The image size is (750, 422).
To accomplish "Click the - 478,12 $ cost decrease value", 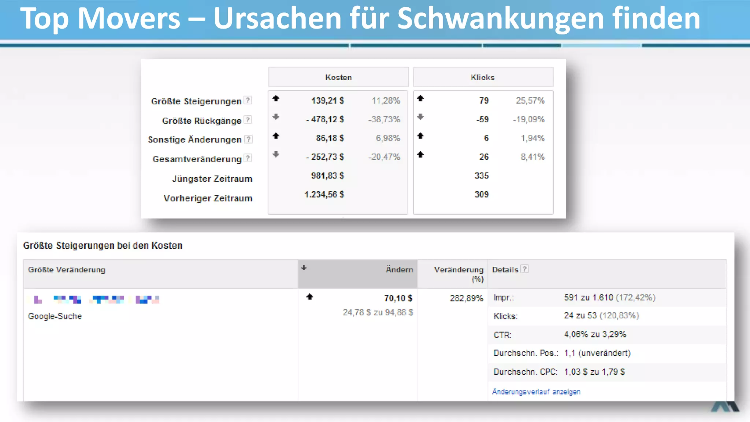I will pos(325,119).
